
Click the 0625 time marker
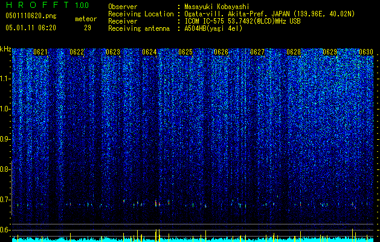tap(185, 52)
